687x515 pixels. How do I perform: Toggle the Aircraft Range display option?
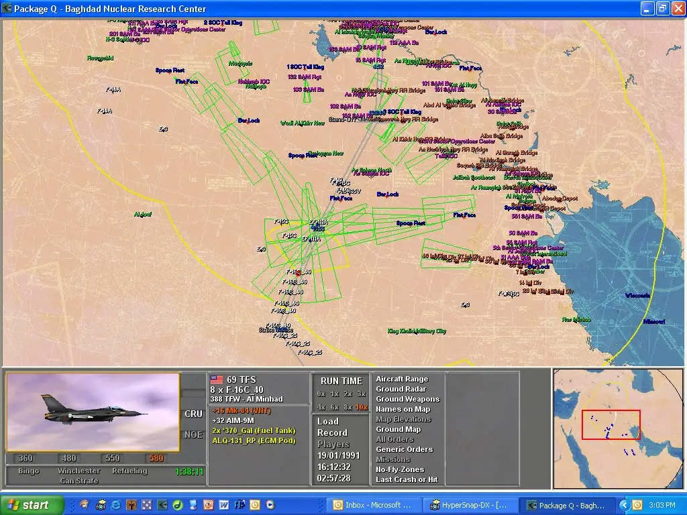[x=401, y=379]
